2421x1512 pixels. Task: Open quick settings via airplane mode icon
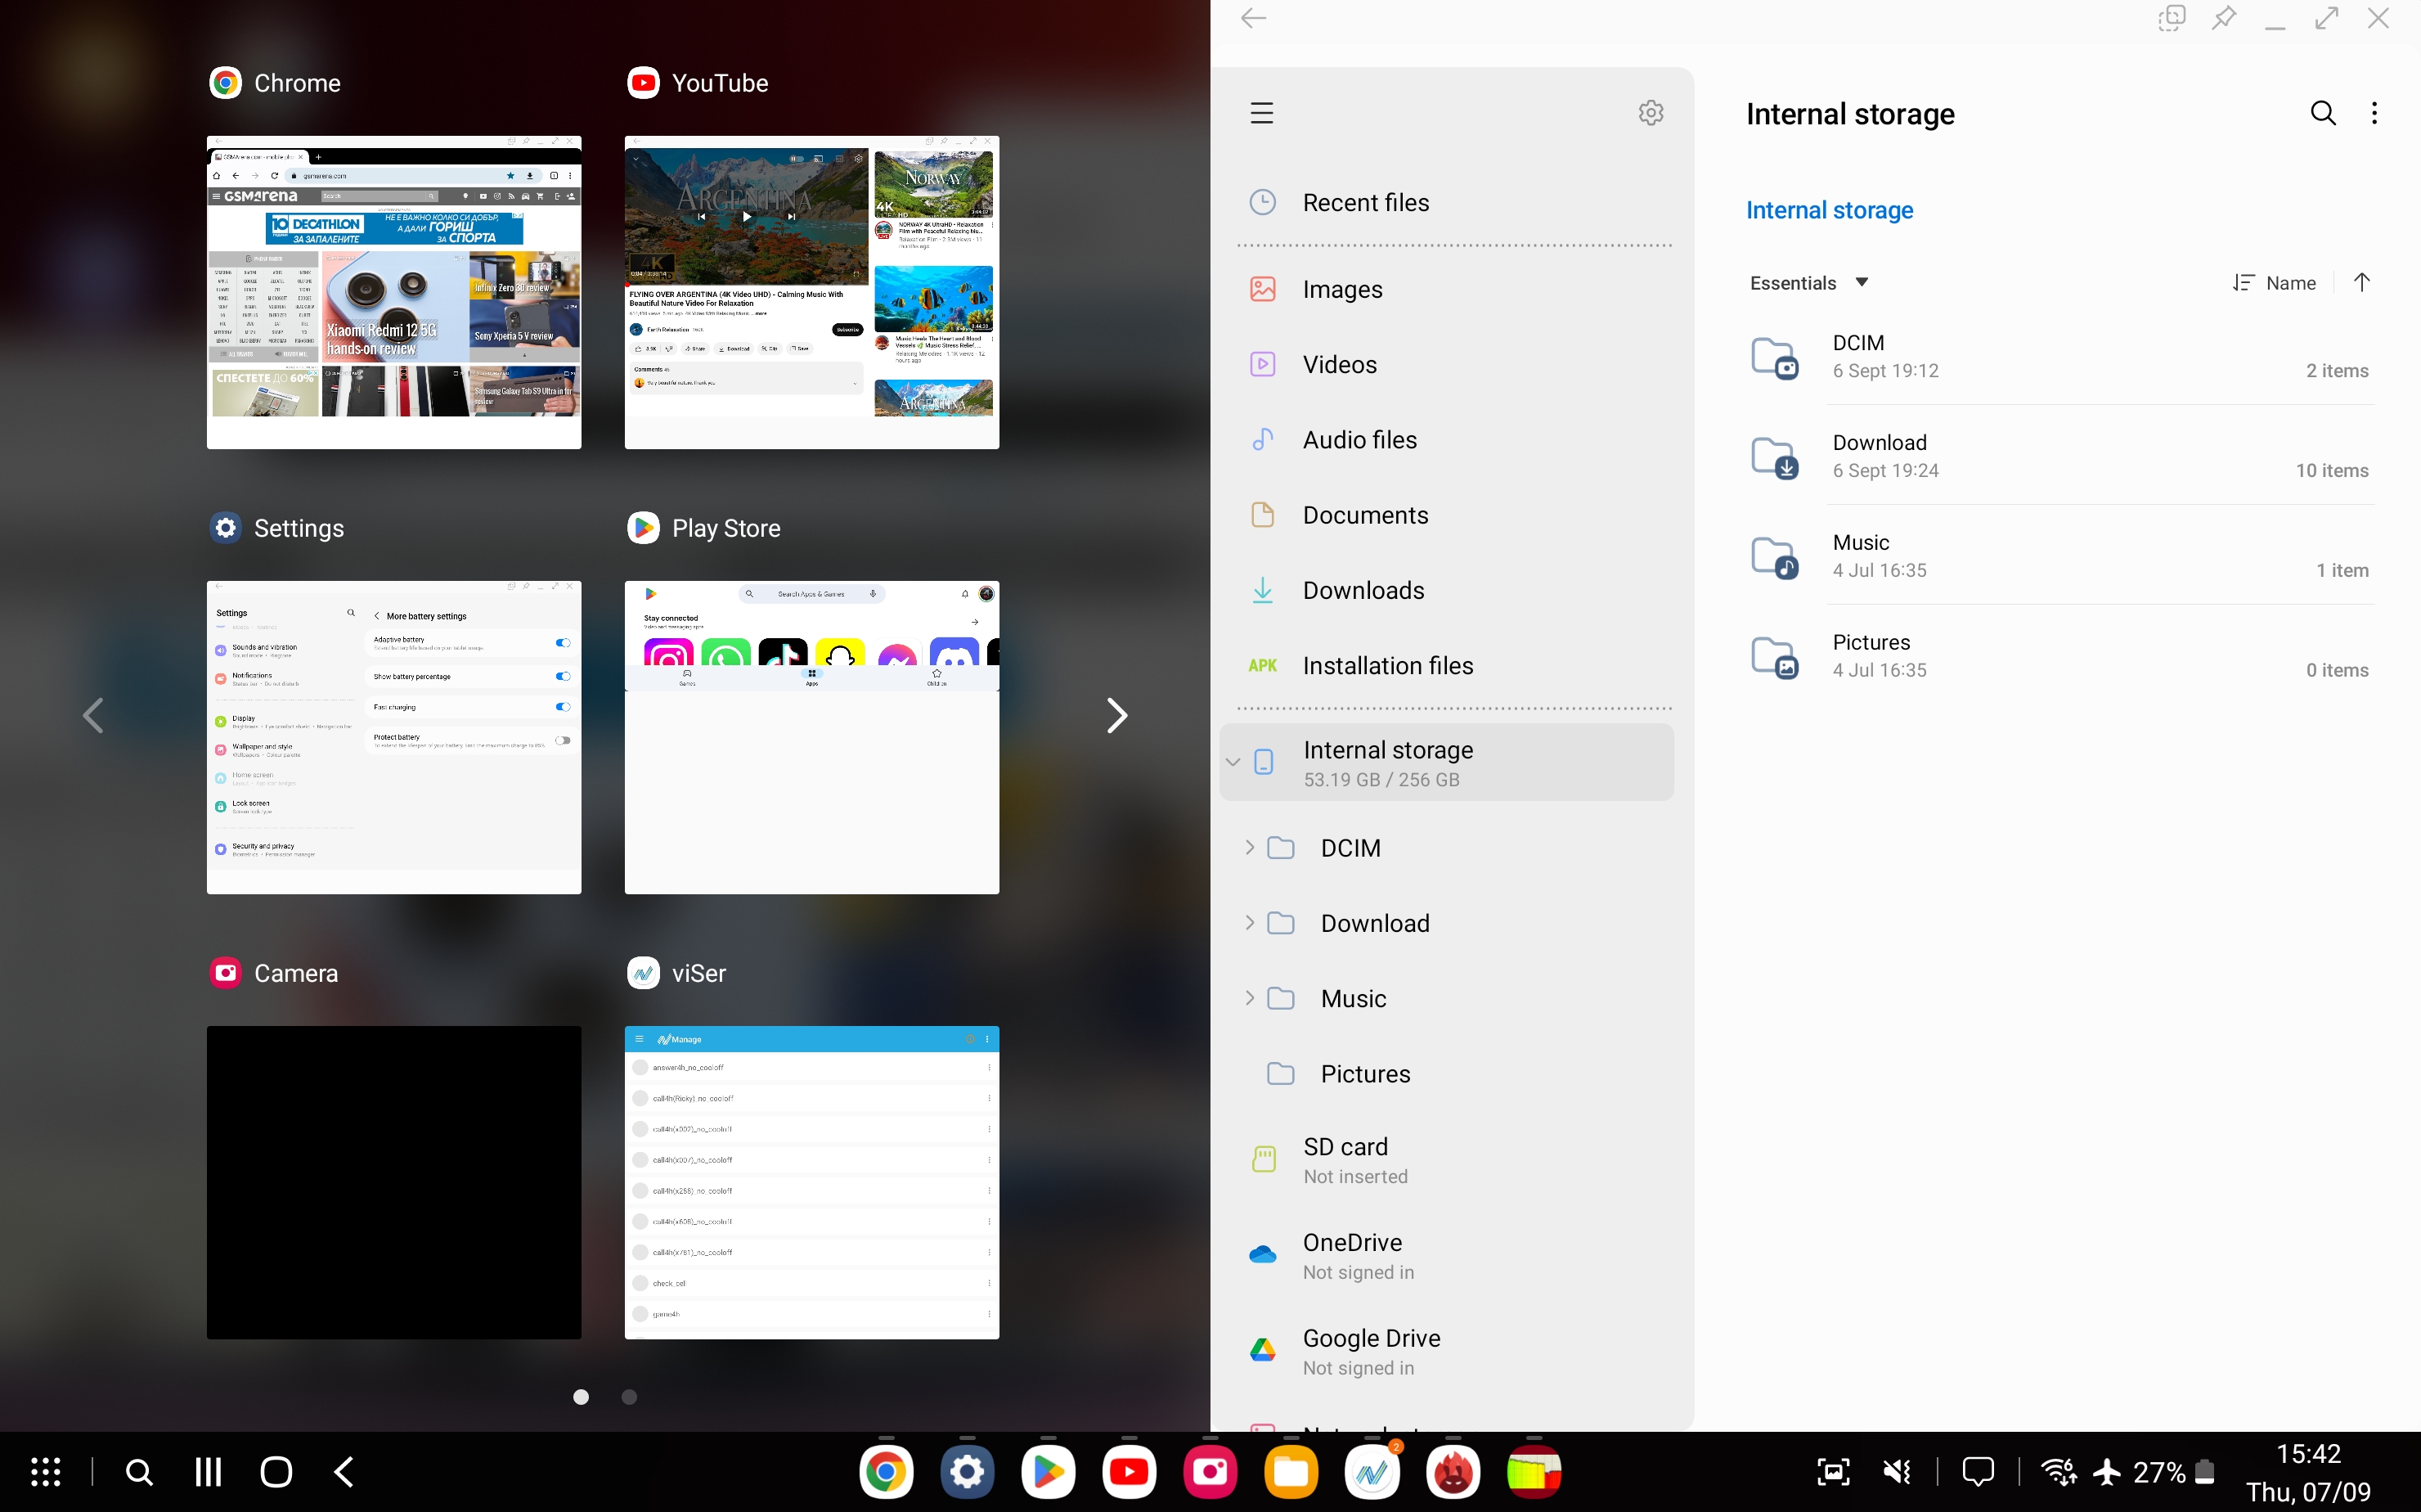click(x=2107, y=1472)
